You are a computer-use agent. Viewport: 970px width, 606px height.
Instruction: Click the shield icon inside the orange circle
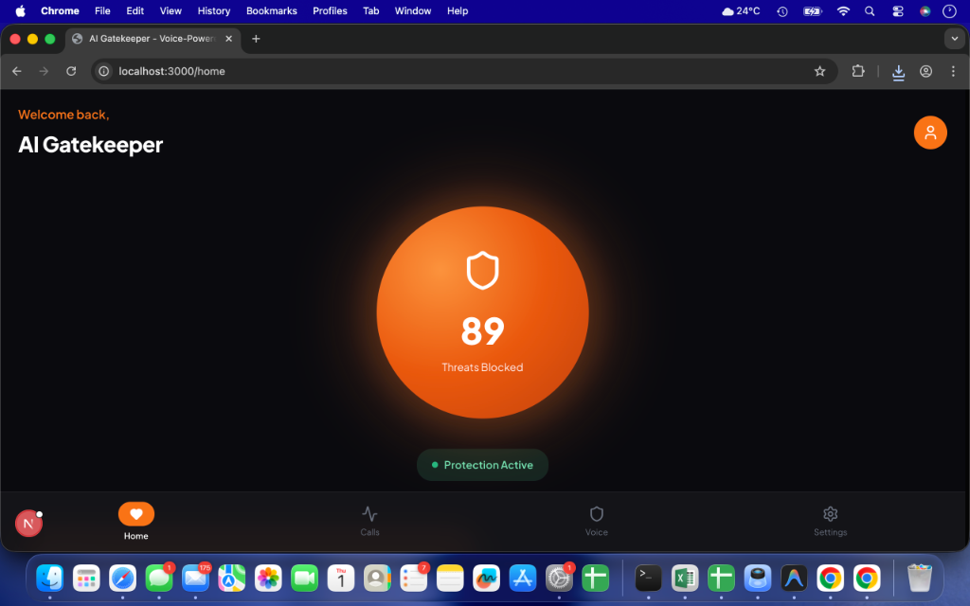click(x=483, y=270)
